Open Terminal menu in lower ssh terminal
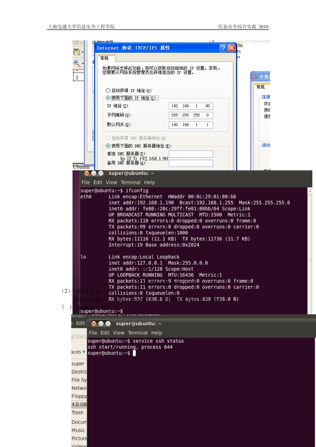This screenshot has height=447, width=316. (x=138, y=333)
